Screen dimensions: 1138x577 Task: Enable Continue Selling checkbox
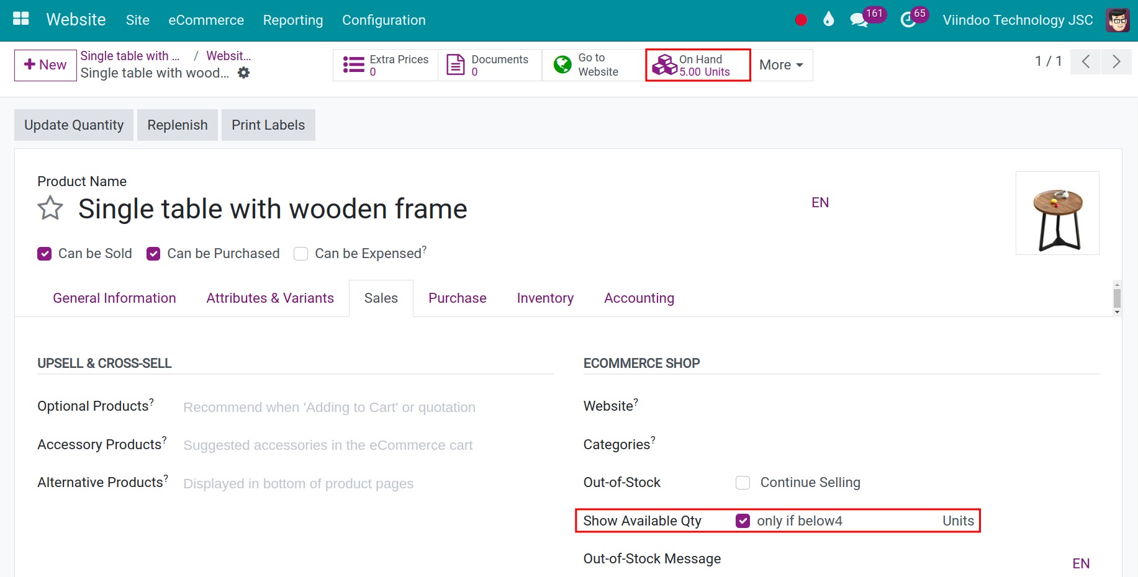coord(743,483)
